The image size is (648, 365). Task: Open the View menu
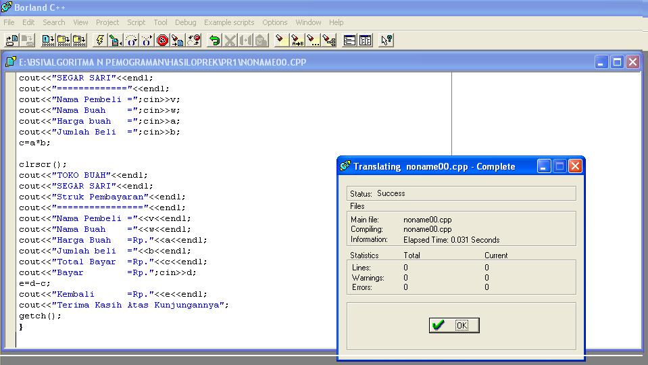[80, 22]
